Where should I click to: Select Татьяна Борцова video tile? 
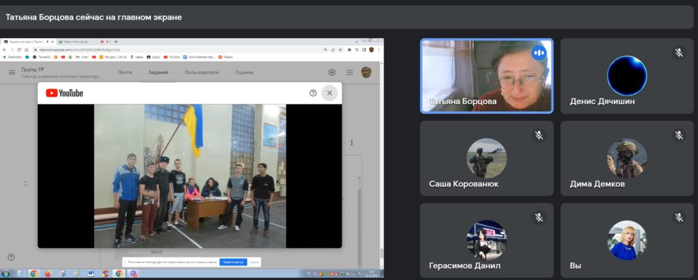(x=487, y=76)
